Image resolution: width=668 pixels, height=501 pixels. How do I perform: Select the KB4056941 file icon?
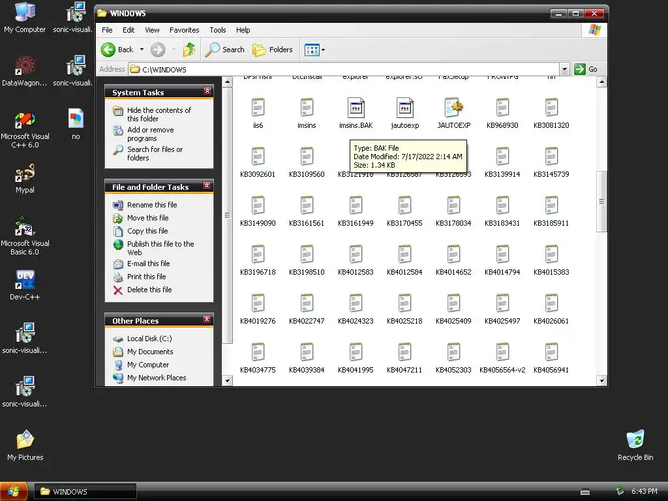[551, 353]
